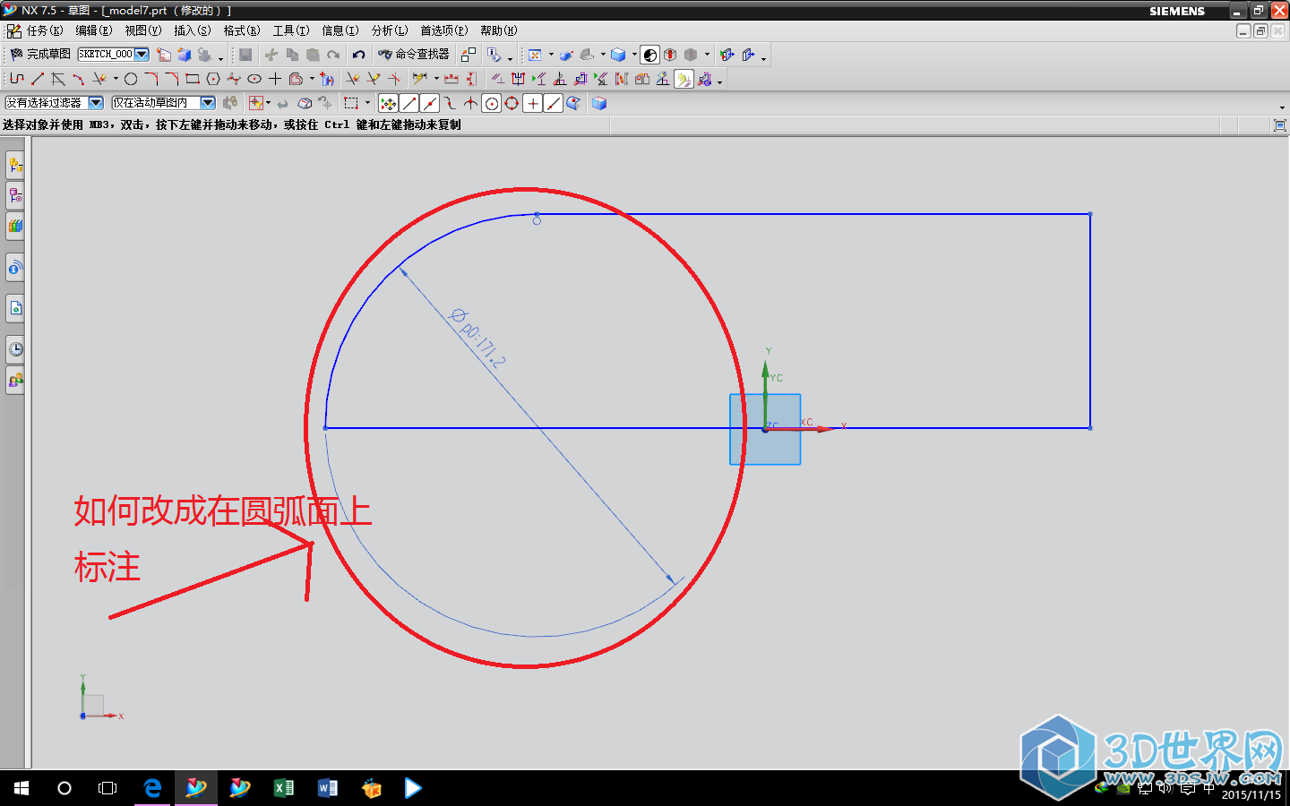The width and height of the screenshot is (1290, 806).
Task: Expand the rectangle selection method dropdown
Action: (x=367, y=103)
